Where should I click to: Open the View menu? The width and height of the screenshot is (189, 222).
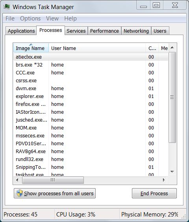(x=52, y=18)
